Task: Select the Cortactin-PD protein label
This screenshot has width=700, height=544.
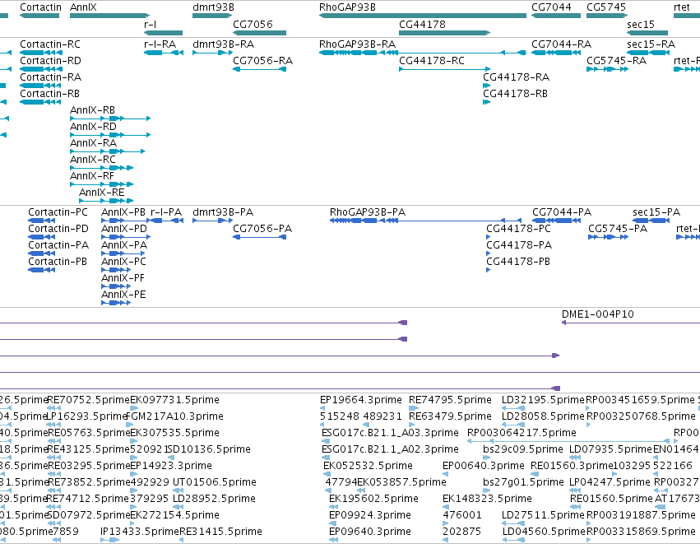Action: [58, 229]
